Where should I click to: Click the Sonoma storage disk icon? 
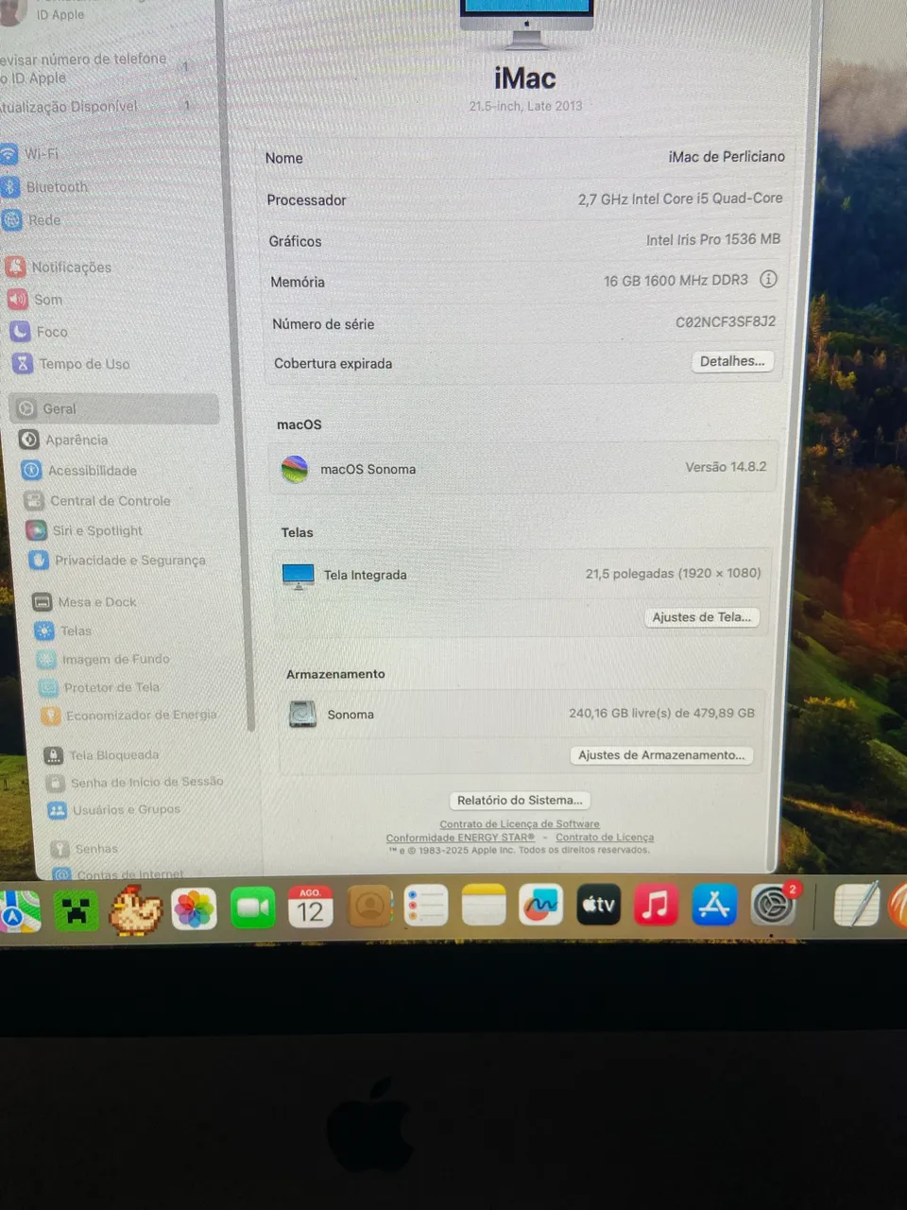(302, 714)
